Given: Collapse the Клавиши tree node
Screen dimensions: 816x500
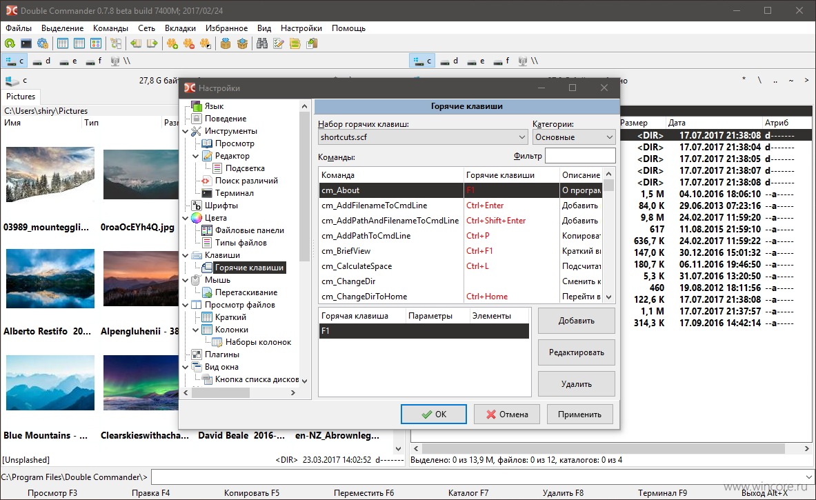Looking at the screenshot, I should 186,255.
